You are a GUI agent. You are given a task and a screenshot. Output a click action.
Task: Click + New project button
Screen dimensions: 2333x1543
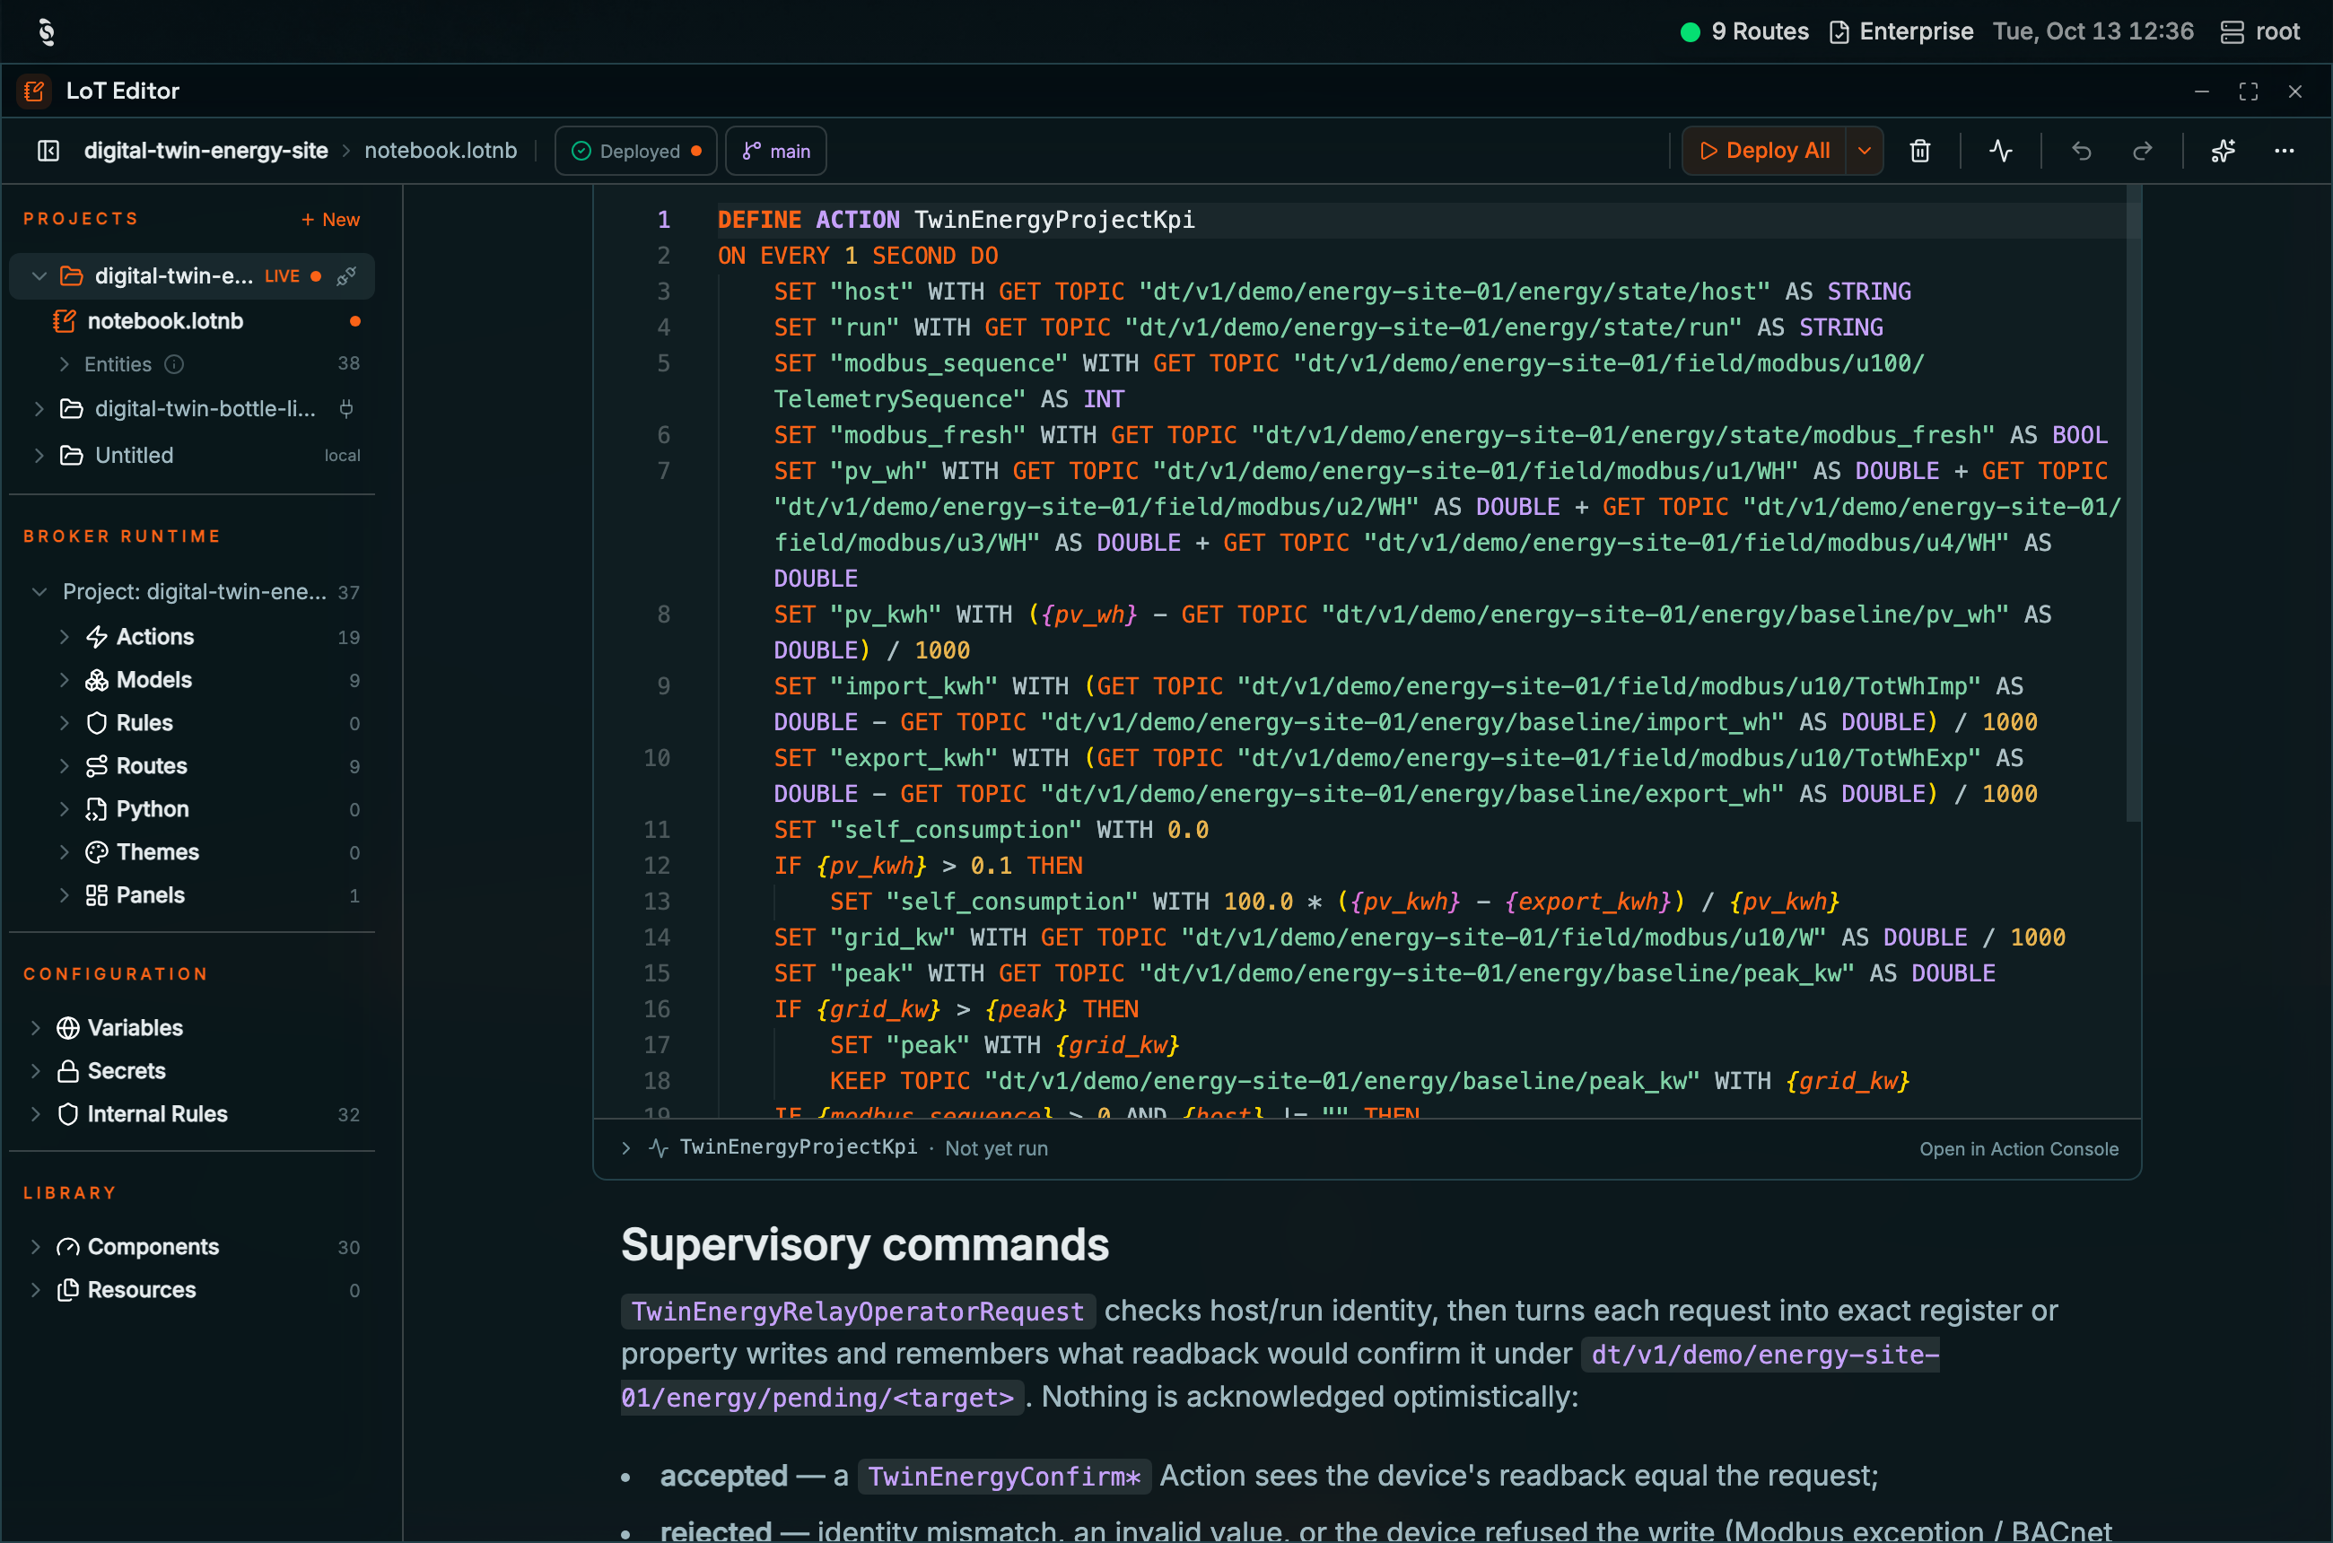(x=331, y=220)
